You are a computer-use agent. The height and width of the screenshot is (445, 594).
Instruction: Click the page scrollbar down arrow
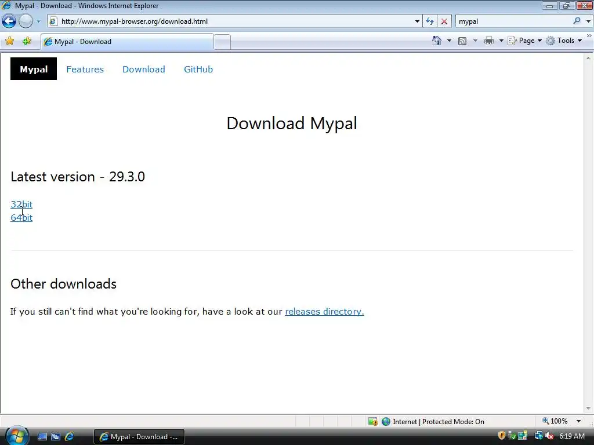coord(588,408)
